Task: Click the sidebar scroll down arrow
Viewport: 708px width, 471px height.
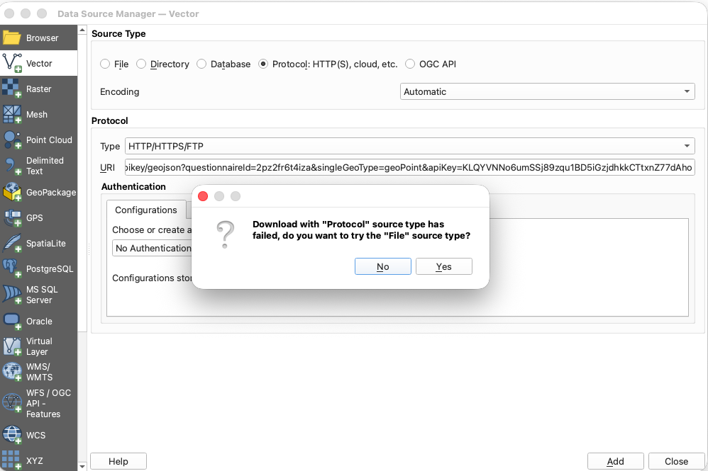Action: [82, 467]
